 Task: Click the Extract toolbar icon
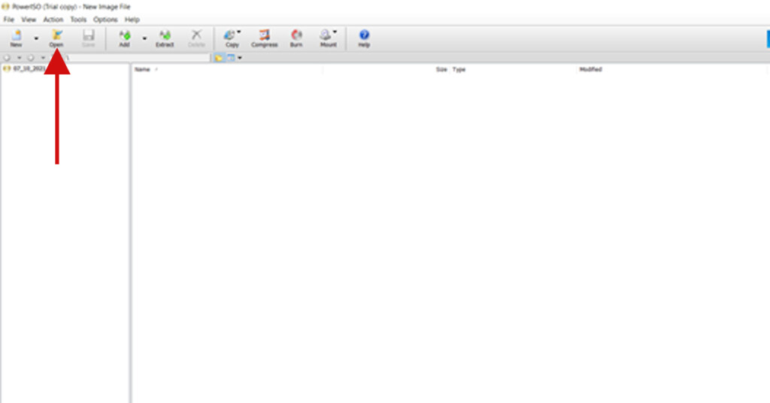click(165, 38)
